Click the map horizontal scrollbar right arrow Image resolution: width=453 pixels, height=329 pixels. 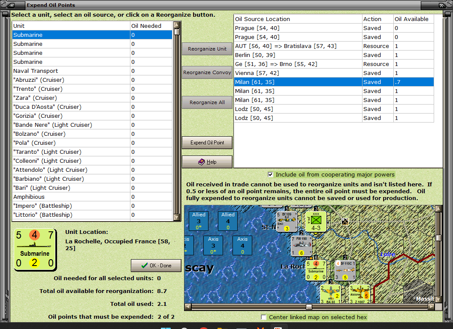431,307
